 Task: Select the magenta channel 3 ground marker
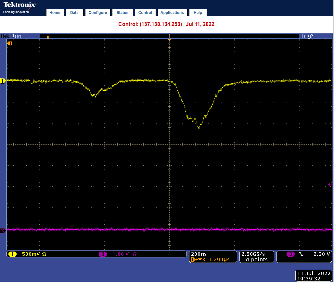click(x=3, y=231)
